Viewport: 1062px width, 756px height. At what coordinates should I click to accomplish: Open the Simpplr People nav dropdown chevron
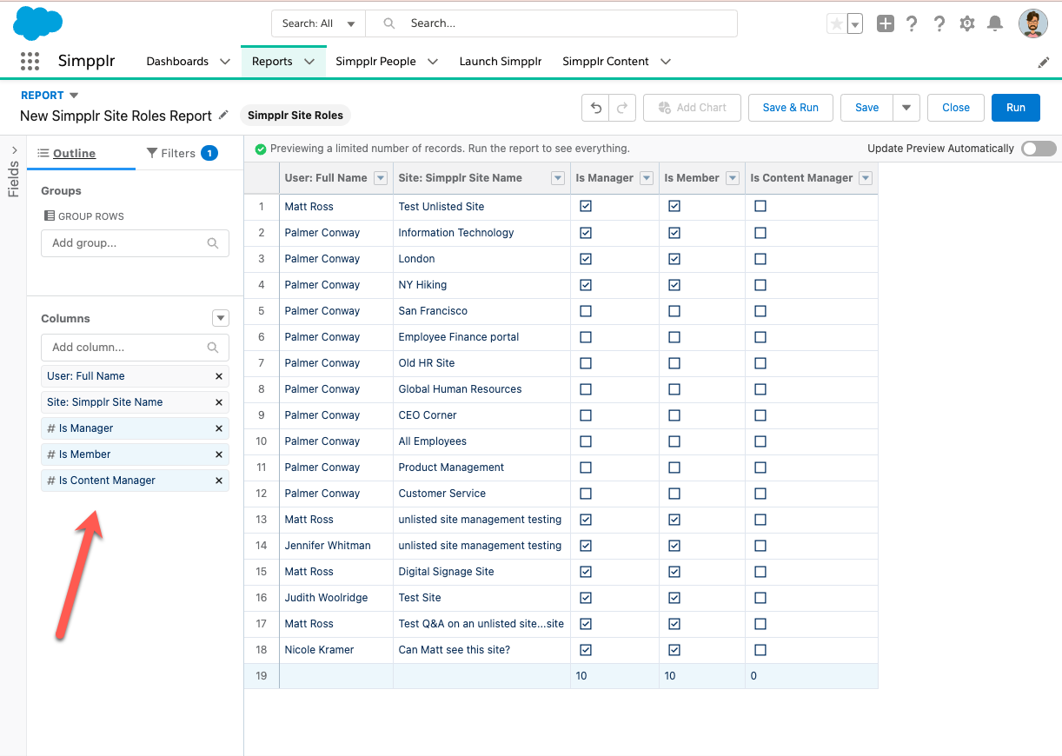coord(432,62)
